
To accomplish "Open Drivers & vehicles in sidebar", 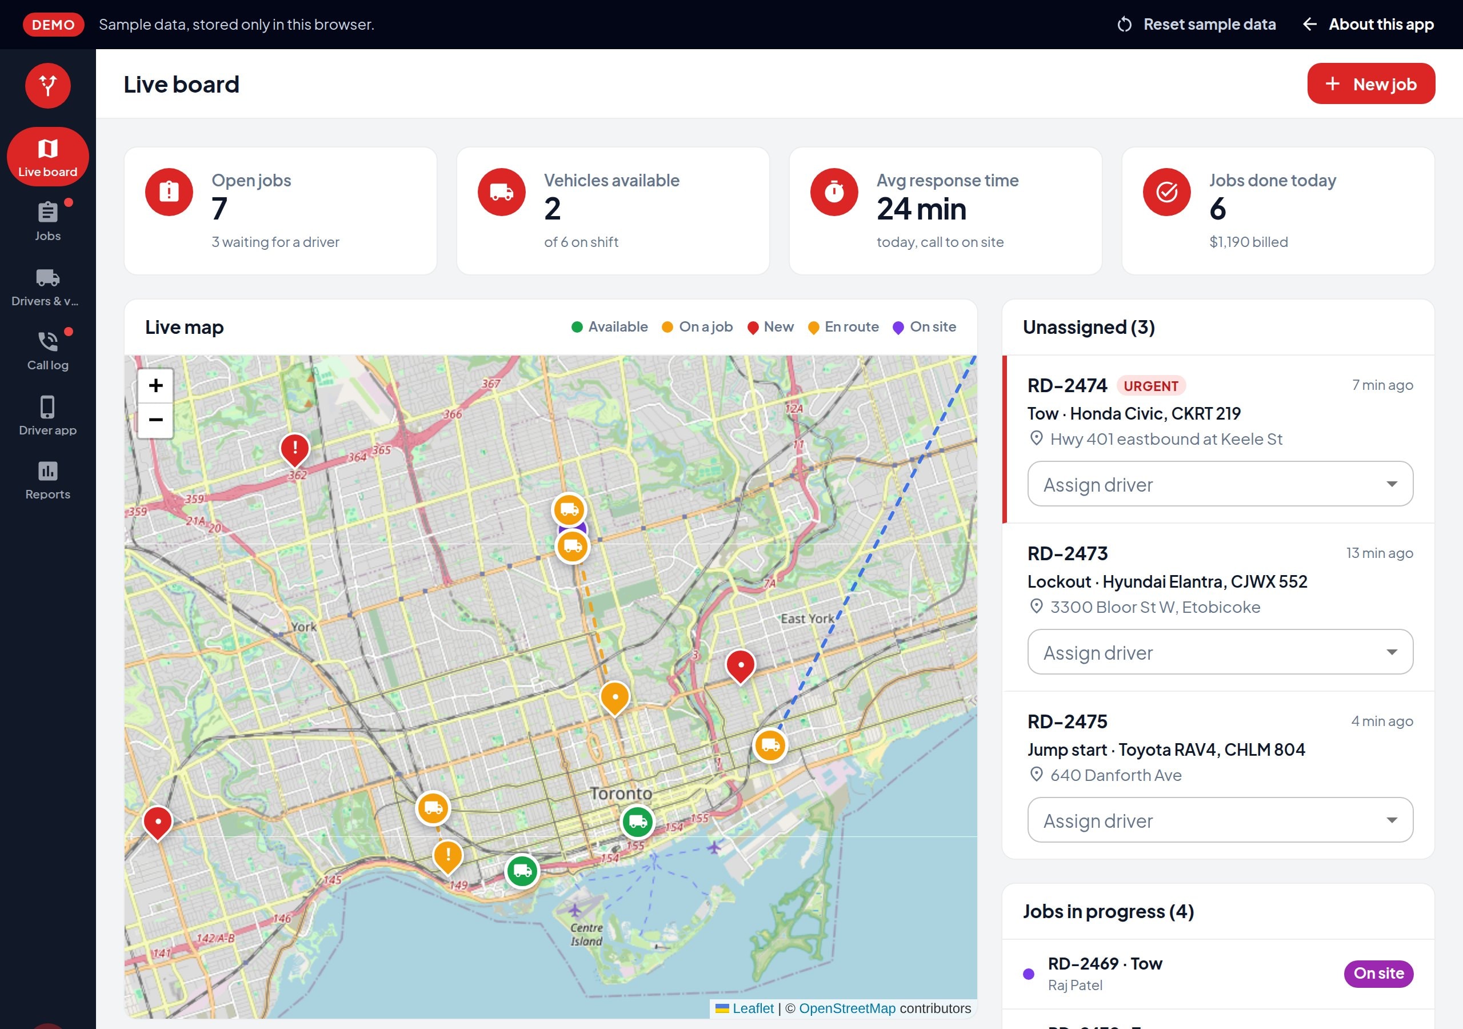I will click(x=48, y=286).
